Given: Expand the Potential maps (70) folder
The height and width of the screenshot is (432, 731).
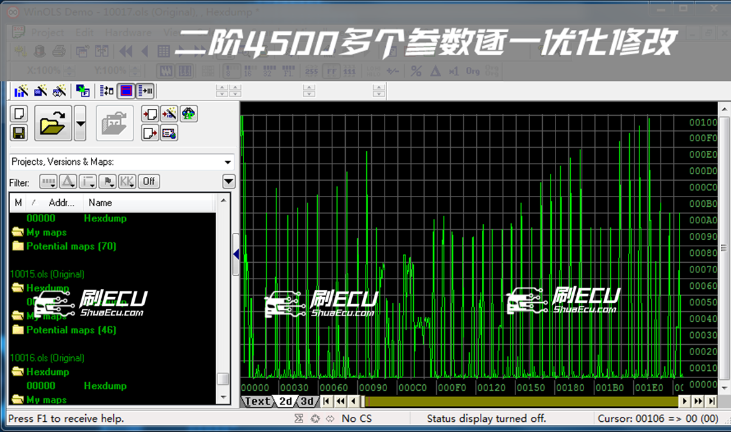Looking at the screenshot, I should pyautogui.click(x=71, y=246).
